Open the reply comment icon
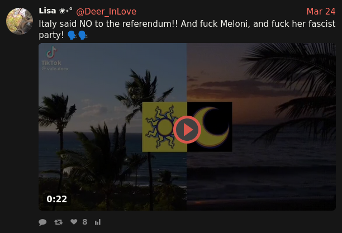The width and height of the screenshot is (342, 233). pos(42,222)
